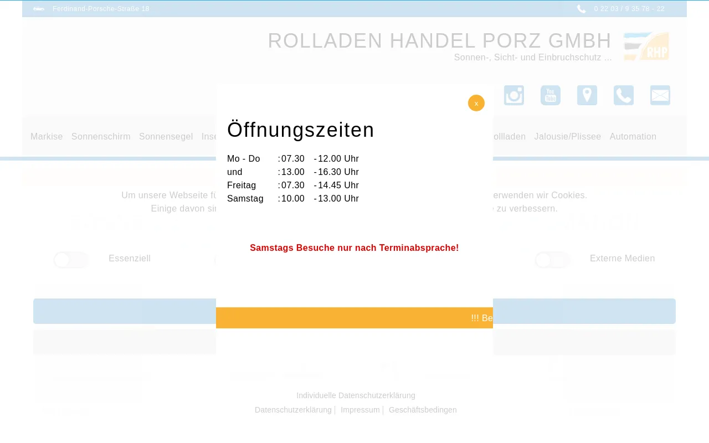Open the Instagram icon link
The height and width of the screenshot is (443, 709).
514,95
